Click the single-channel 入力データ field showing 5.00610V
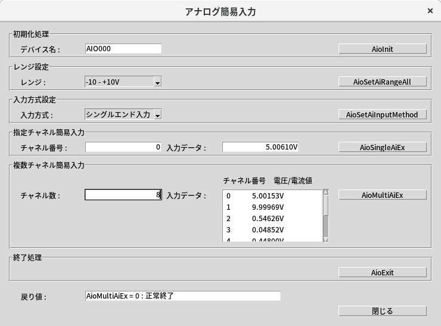 [x=260, y=147]
